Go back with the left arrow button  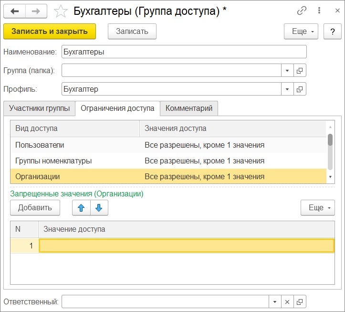tap(14, 11)
